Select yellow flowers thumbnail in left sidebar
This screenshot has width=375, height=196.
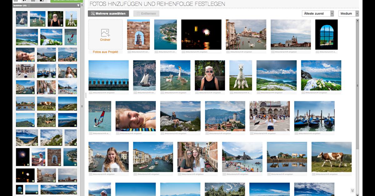(x=51, y=37)
